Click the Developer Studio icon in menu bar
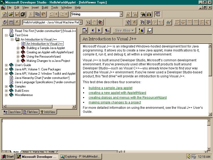213x160 pixels. tap(3, 7)
